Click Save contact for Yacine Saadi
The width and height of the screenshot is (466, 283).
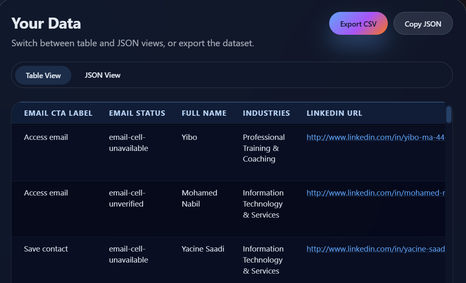click(46, 249)
